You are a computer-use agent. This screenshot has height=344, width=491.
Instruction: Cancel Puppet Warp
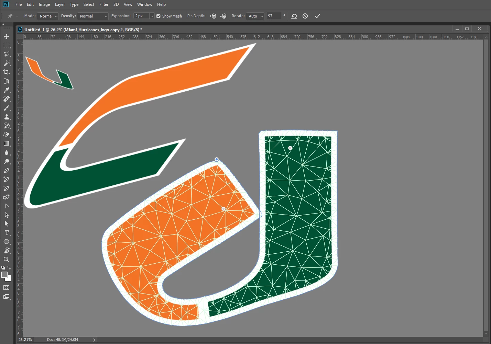(305, 16)
